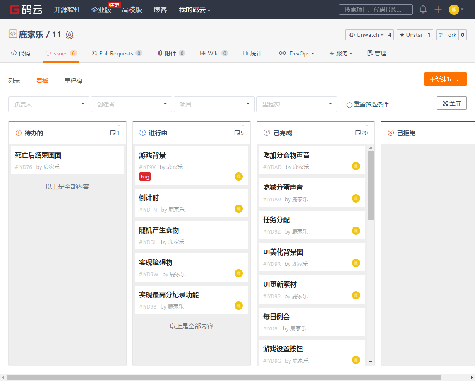475x381 pixels.
Task: Open 企业版 in top navigation
Action: tap(101, 10)
